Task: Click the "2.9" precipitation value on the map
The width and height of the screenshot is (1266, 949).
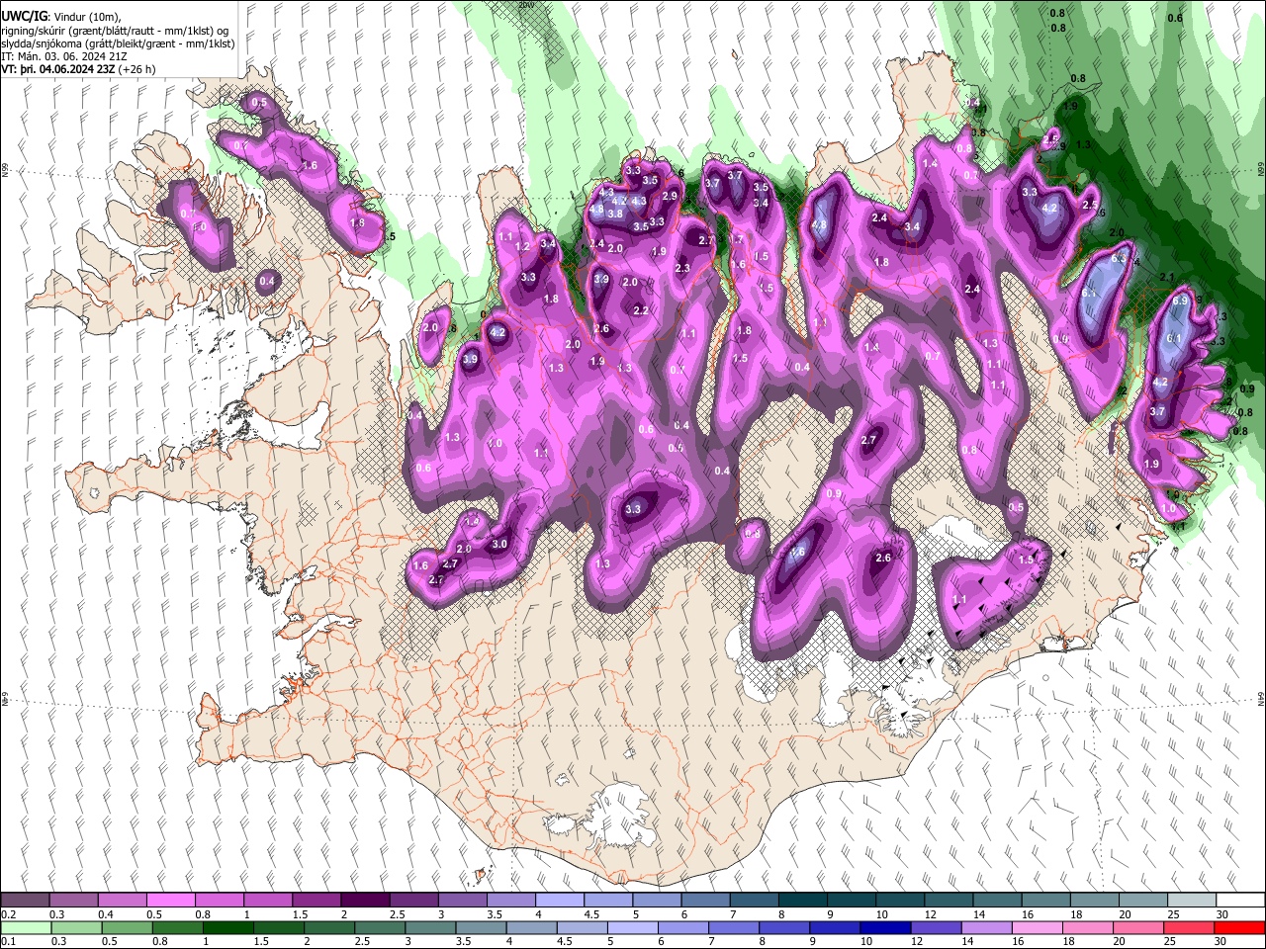Action: [670, 196]
